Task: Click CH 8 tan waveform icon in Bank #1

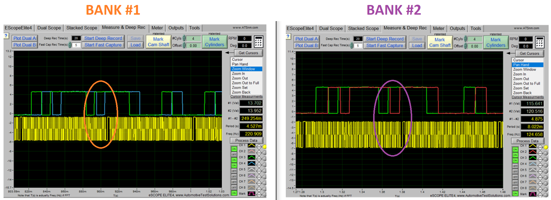Action: tap(251, 187)
